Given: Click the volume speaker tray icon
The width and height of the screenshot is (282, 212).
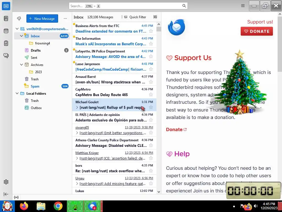Looking at the screenshot, I should pos(256,206).
